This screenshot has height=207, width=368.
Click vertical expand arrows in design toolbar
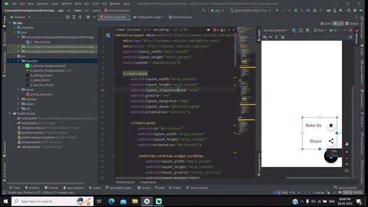pyautogui.click(x=277, y=37)
